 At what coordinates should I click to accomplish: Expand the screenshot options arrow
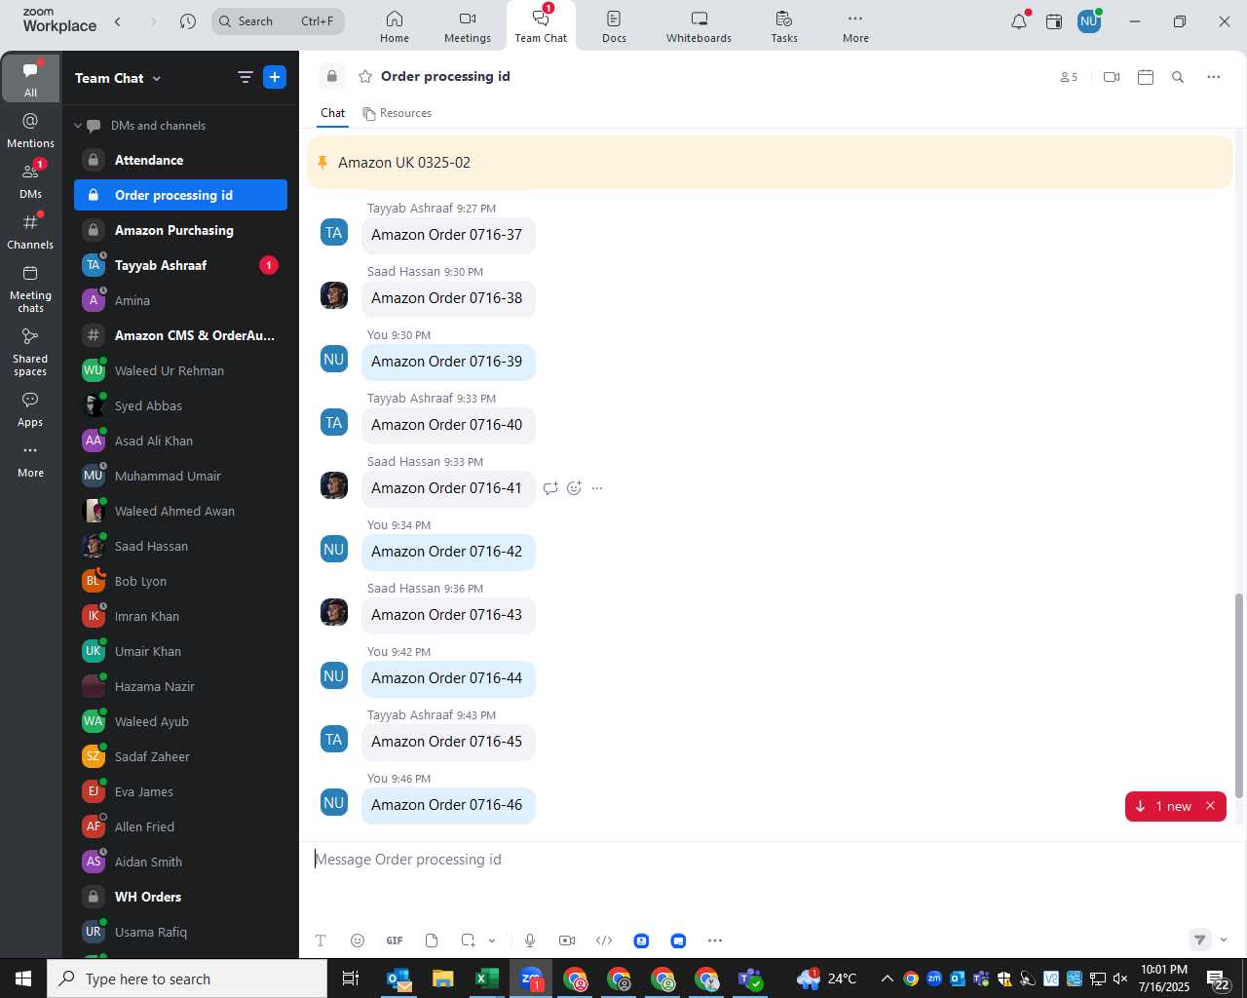pyautogui.click(x=492, y=940)
